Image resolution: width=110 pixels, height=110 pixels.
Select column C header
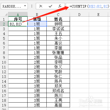tap(58, 14)
